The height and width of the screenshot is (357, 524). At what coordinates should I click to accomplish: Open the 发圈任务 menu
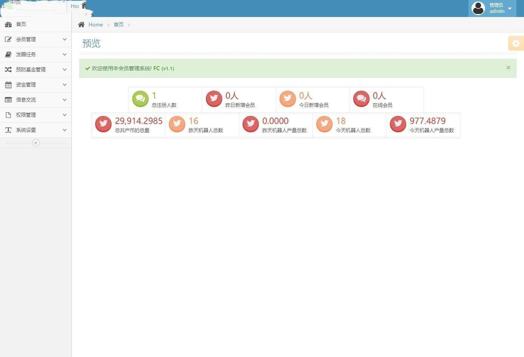36,54
